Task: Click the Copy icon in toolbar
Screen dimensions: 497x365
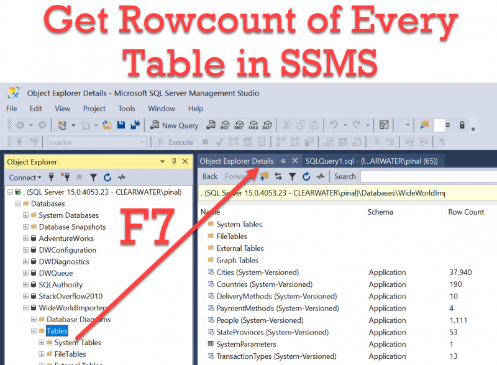Action: (301, 125)
